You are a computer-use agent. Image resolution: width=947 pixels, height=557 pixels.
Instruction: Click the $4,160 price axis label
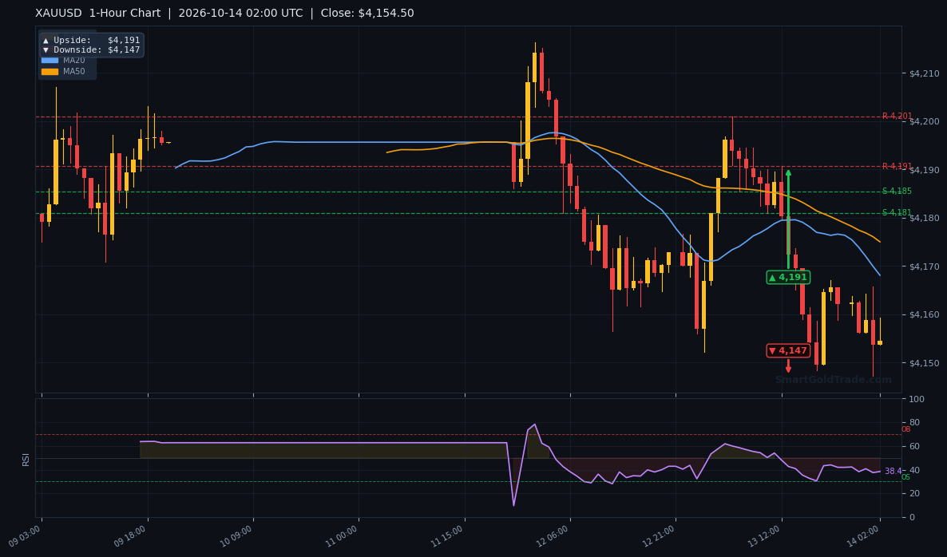(x=924, y=314)
